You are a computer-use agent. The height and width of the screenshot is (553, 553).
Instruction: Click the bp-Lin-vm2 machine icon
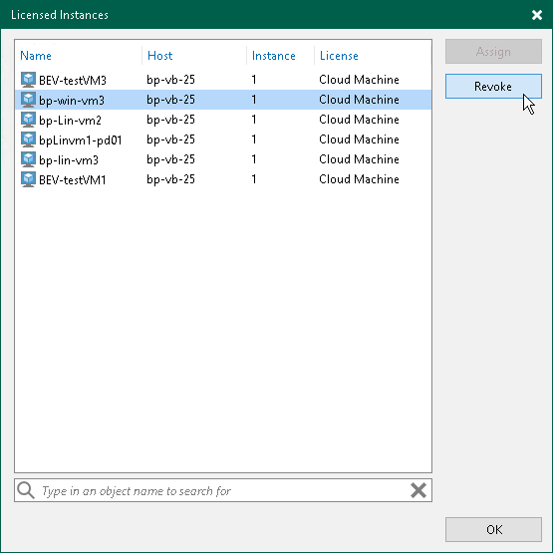click(x=28, y=120)
